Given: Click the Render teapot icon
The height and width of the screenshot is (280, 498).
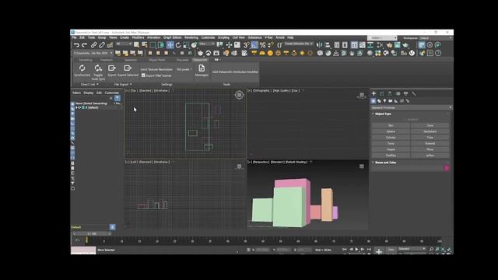Looking at the screenshot, I should click(405, 45).
